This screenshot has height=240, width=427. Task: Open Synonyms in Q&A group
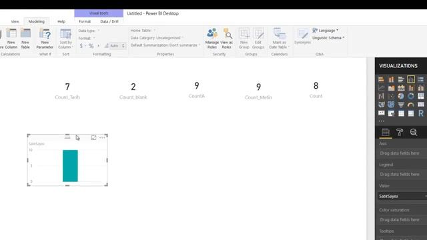(302, 37)
